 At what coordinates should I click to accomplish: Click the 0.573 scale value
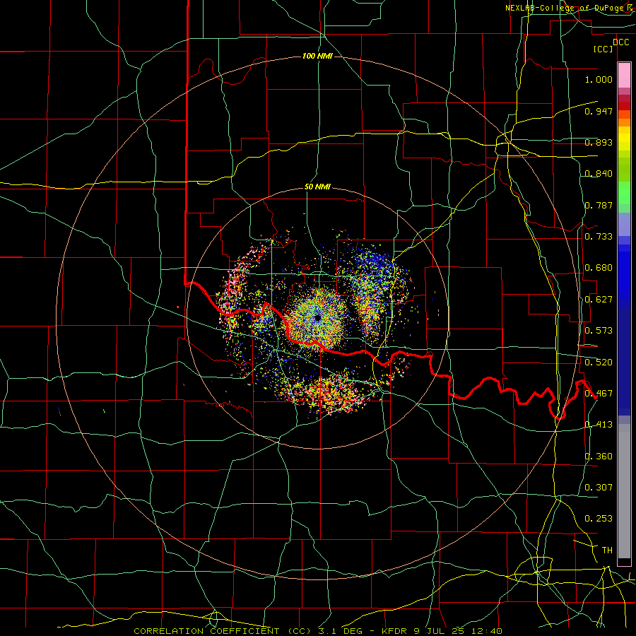[x=599, y=331]
